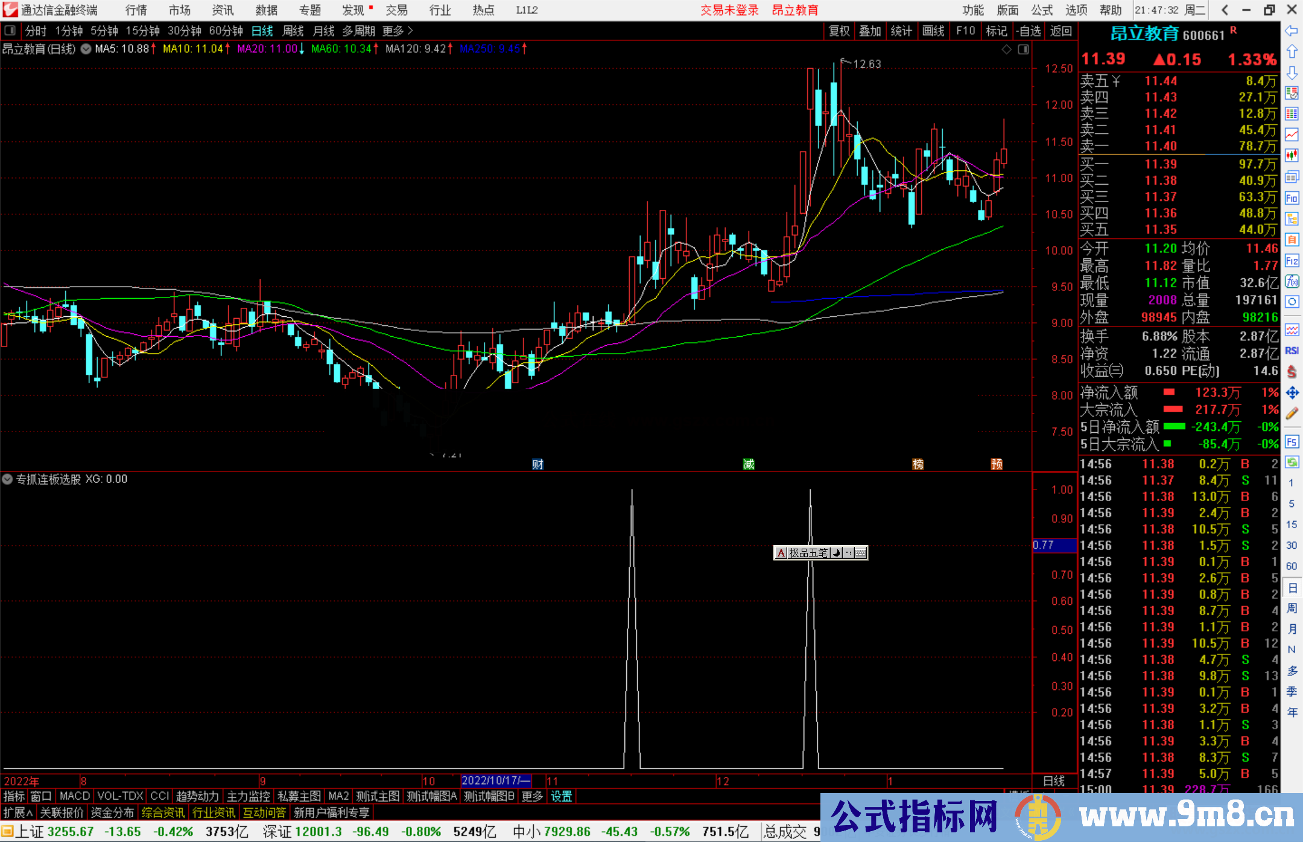Click the 设置 link in indicator bar
The width and height of the screenshot is (1303, 842).
pyautogui.click(x=561, y=796)
